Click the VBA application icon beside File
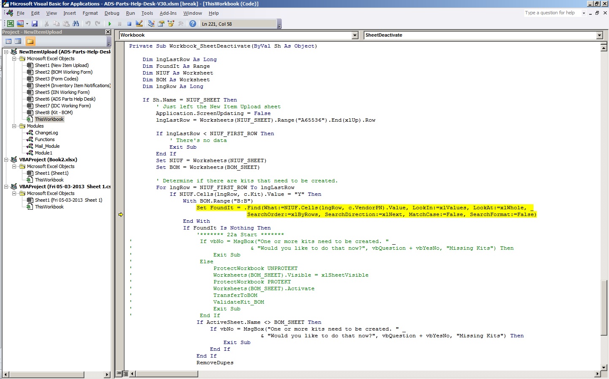The height and width of the screenshot is (379, 609). (x=9, y=13)
